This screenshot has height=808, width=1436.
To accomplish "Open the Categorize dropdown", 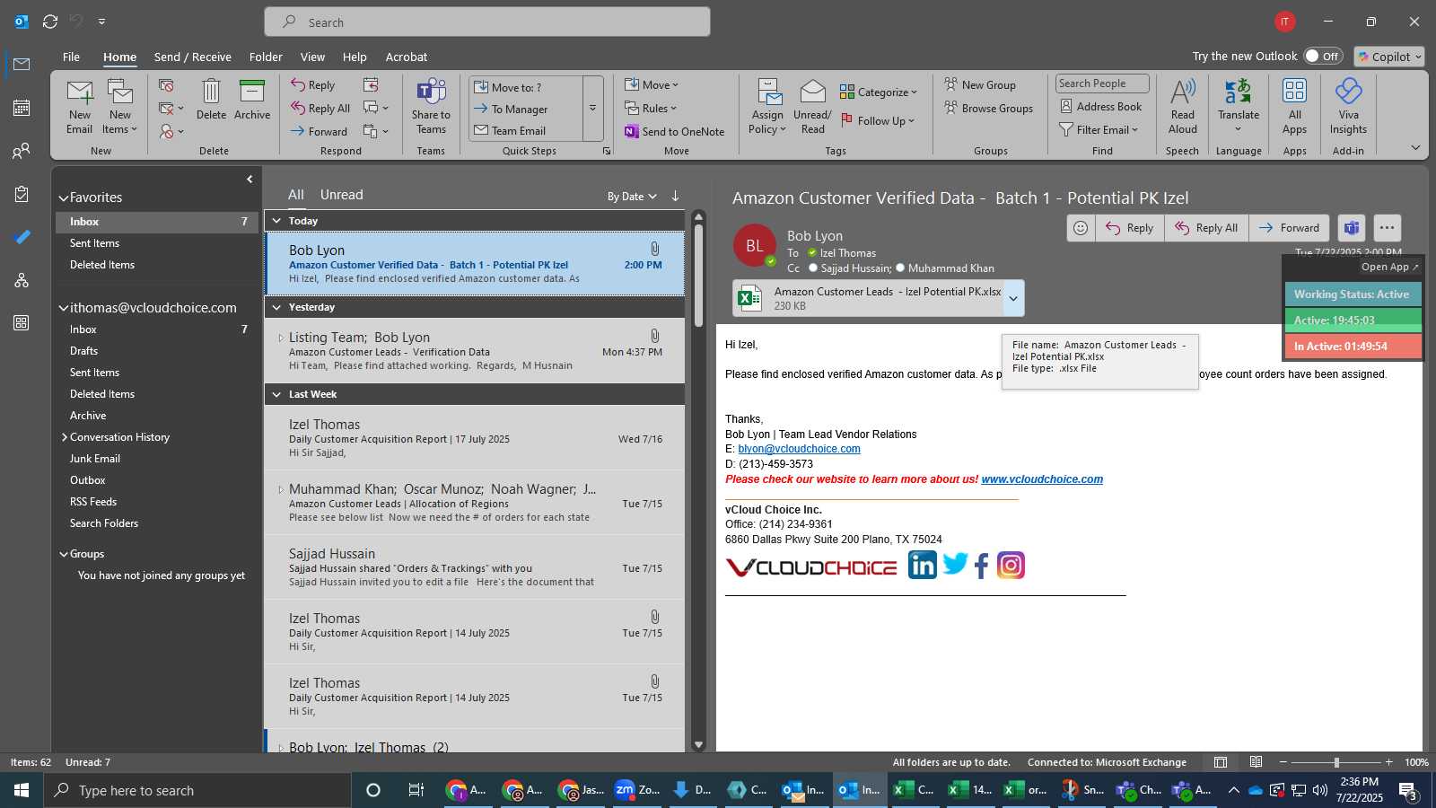I will tap(879, 92).
